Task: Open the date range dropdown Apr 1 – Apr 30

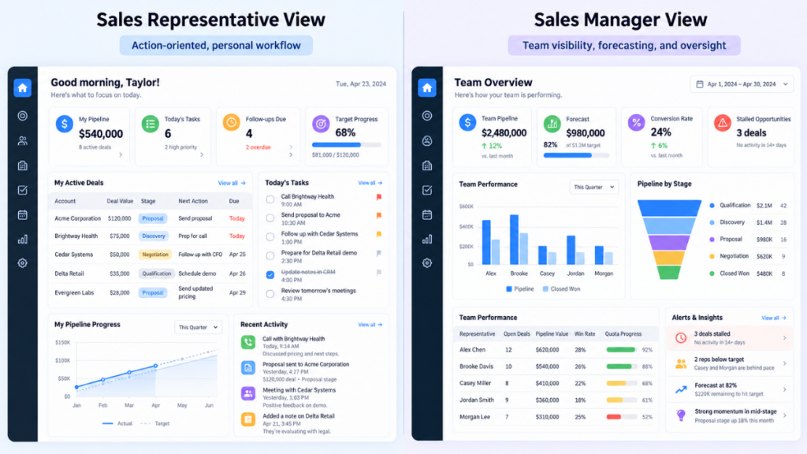Action: coord(742,84)
